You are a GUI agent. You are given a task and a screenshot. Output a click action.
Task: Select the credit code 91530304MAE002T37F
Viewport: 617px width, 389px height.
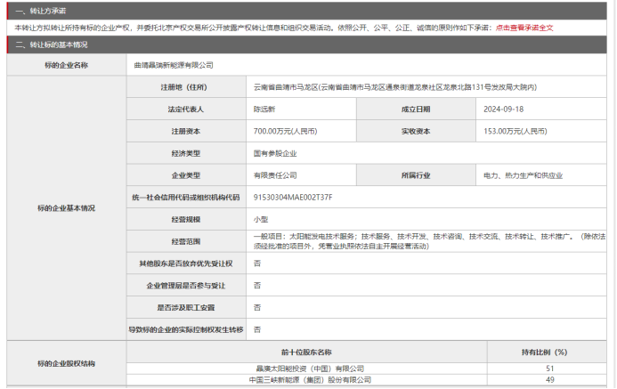(x=293, y=198)
